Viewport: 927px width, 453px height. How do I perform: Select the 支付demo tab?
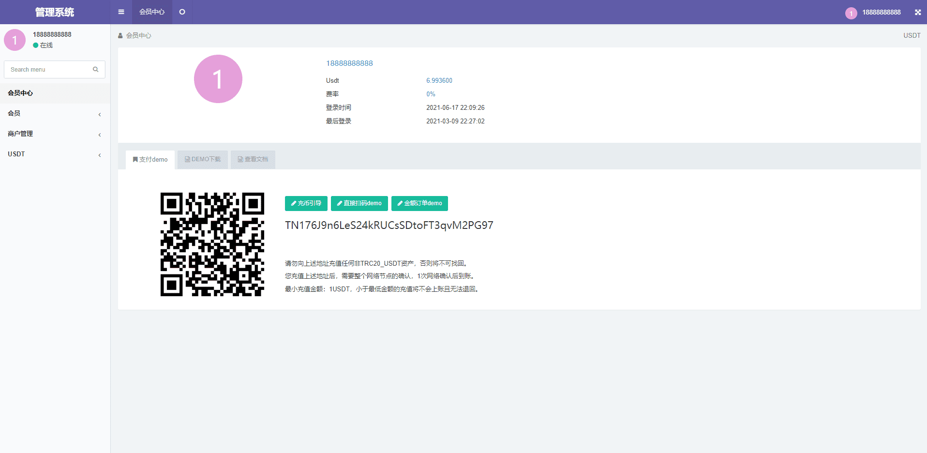(150, 160)
